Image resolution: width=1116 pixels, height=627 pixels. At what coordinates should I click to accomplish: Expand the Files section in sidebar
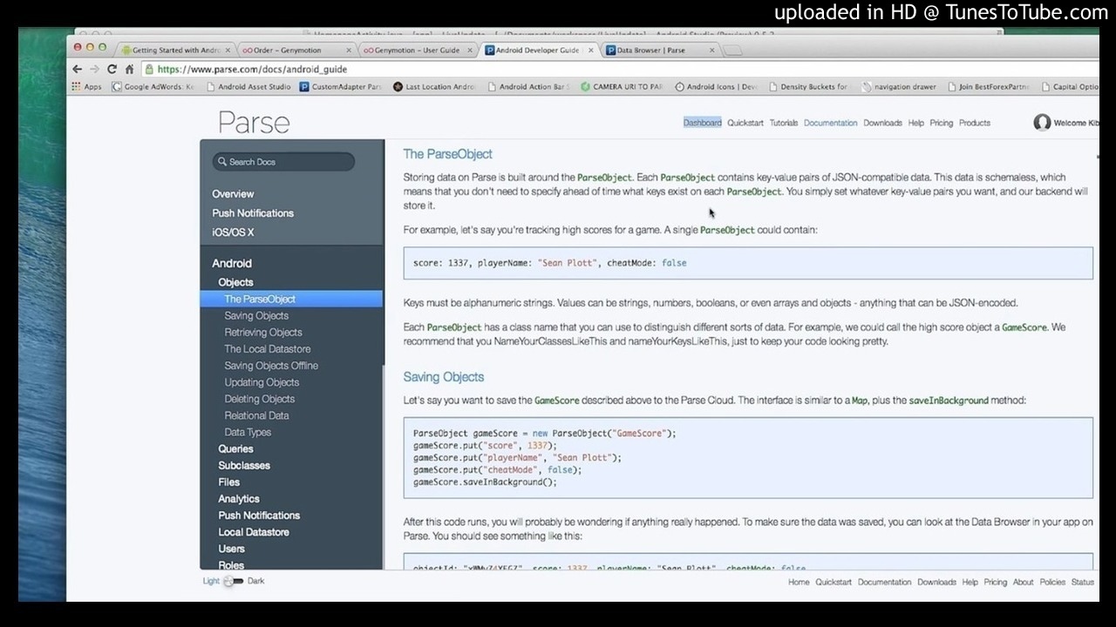(x=229, y=482)
